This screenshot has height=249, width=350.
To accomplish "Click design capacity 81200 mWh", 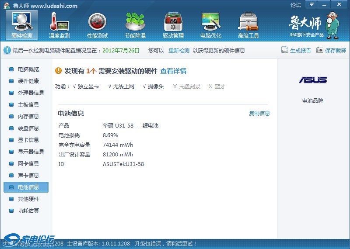I will [118, 155].
